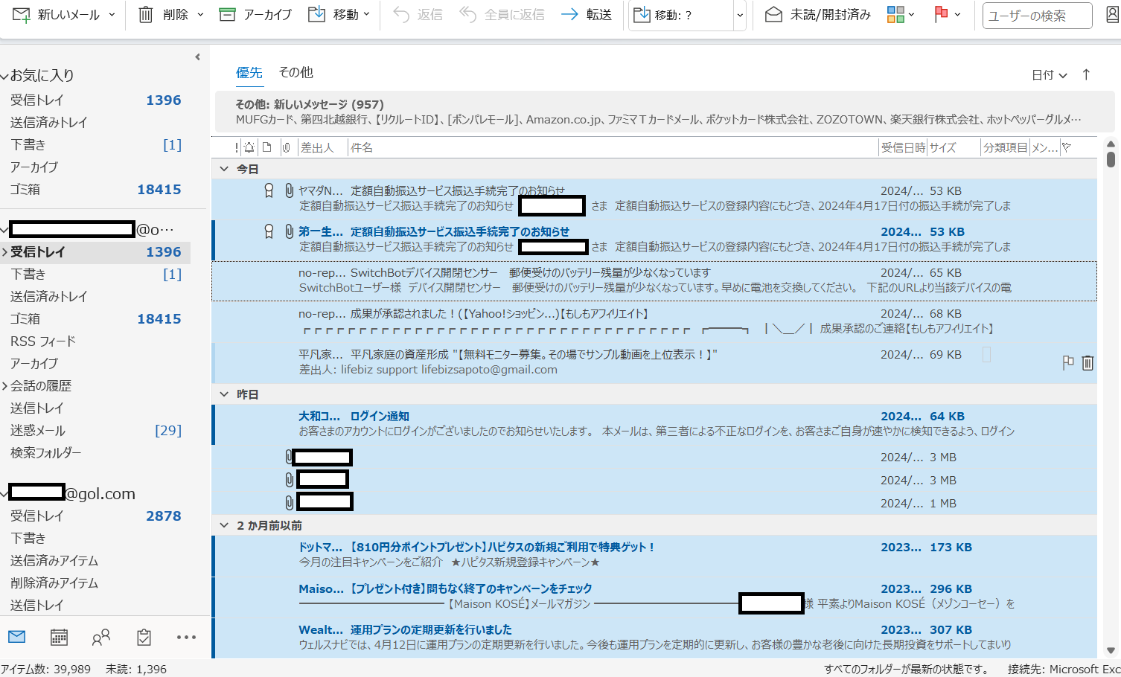This screenshot has width=1121, height=677.
Task: Open the 日付 sort dropdown
Action: point(1049,74)
